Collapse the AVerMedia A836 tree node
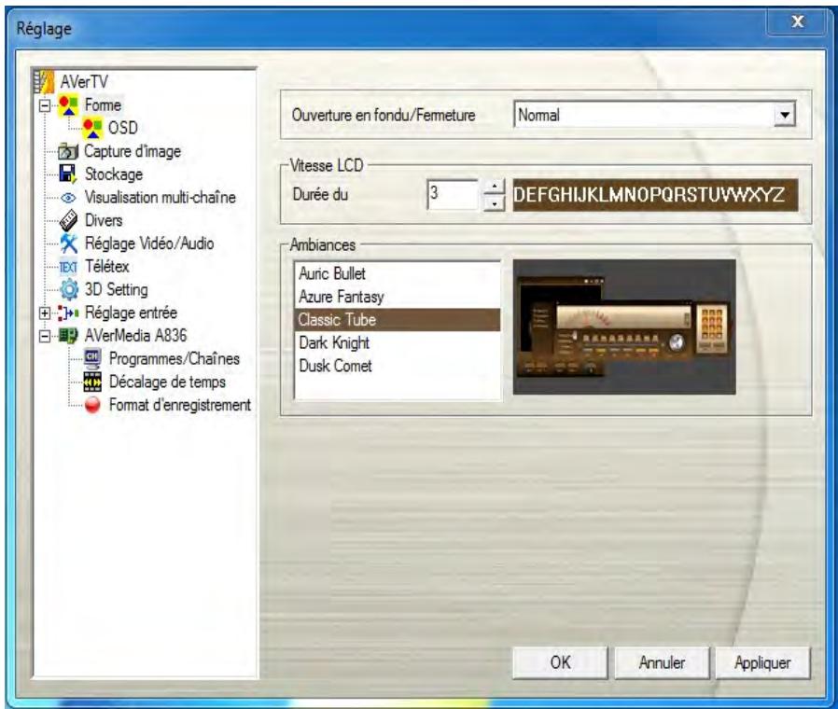838x709 pixels. (45, 336)
